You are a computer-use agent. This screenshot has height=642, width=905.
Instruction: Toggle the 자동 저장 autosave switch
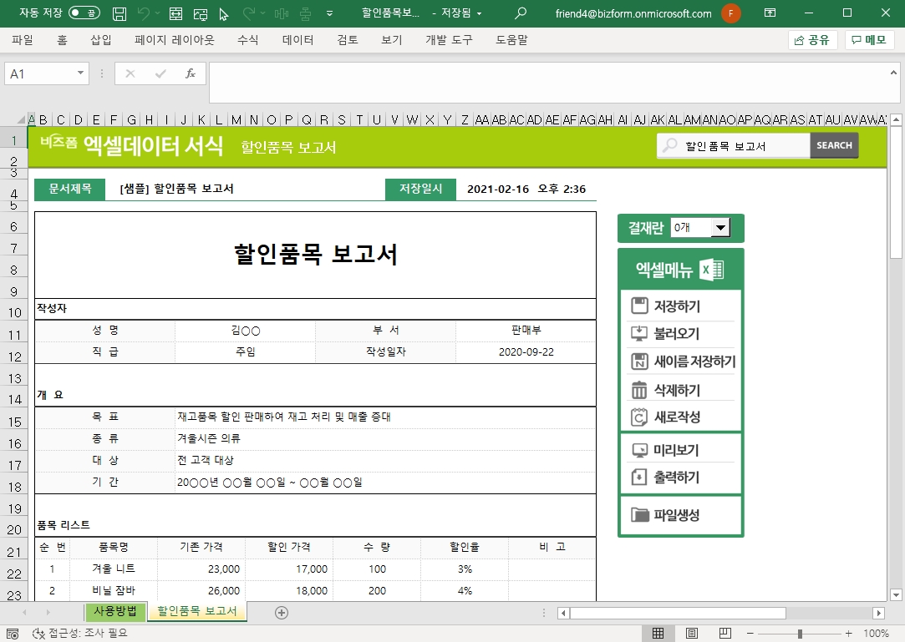click(84, 13)
